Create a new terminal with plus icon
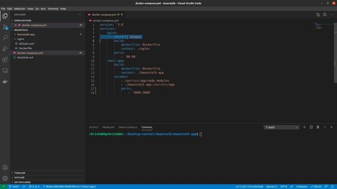The width and height of the screenshot is (337, 189). coord(304,127)
